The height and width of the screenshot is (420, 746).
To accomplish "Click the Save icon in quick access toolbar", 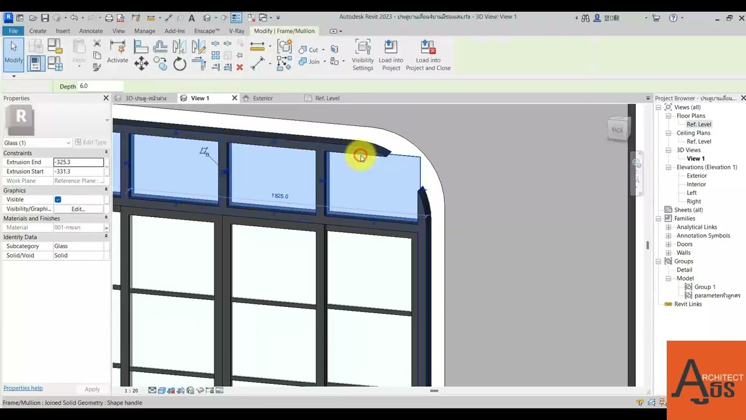I will pyautogui.click(x=45, y=18).
